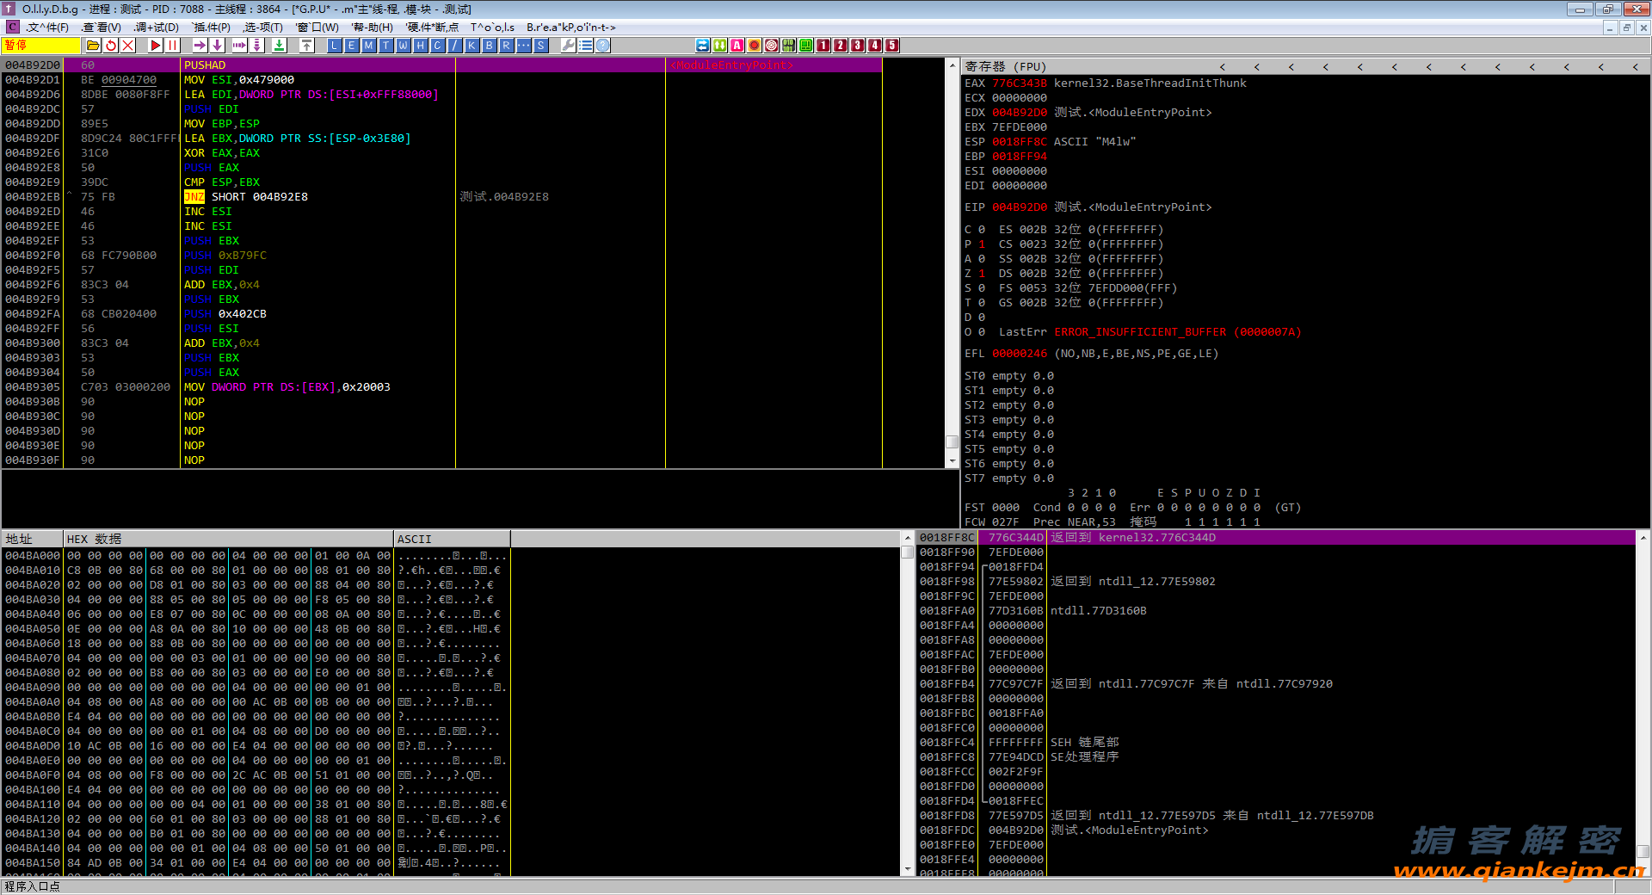
Task: Open the Tools menu
Action: (x=492, y=28)
